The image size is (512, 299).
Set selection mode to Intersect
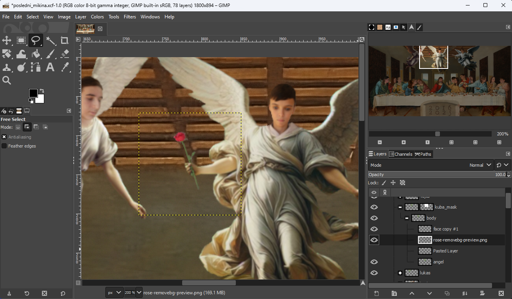tap(45, 127)
